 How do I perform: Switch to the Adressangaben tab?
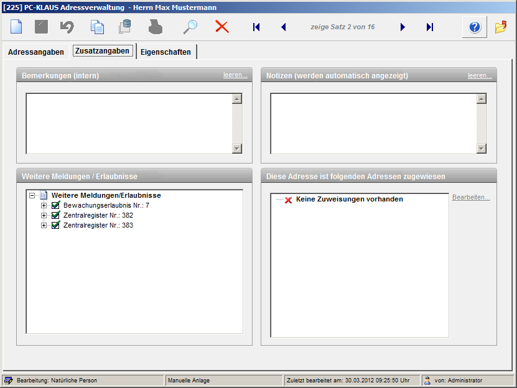click(35, 52)
